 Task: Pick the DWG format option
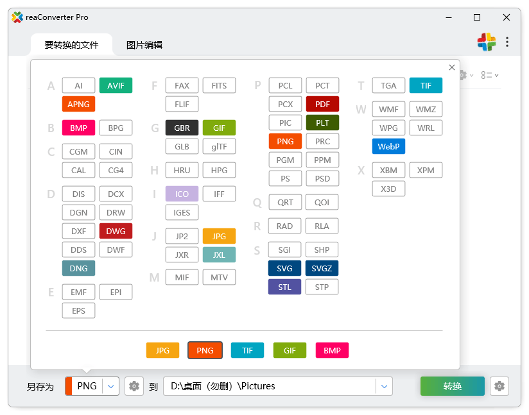point(116,231)
